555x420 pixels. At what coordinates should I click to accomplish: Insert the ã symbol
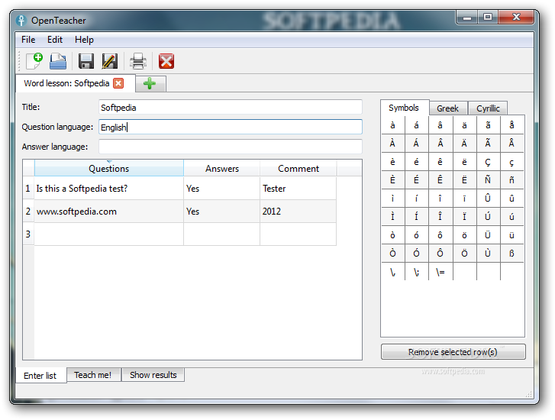pos(488,125)
